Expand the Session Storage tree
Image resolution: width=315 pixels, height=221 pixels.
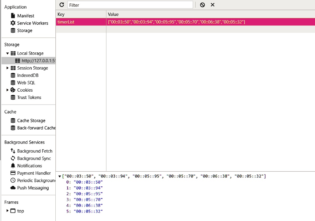point(7,68)
